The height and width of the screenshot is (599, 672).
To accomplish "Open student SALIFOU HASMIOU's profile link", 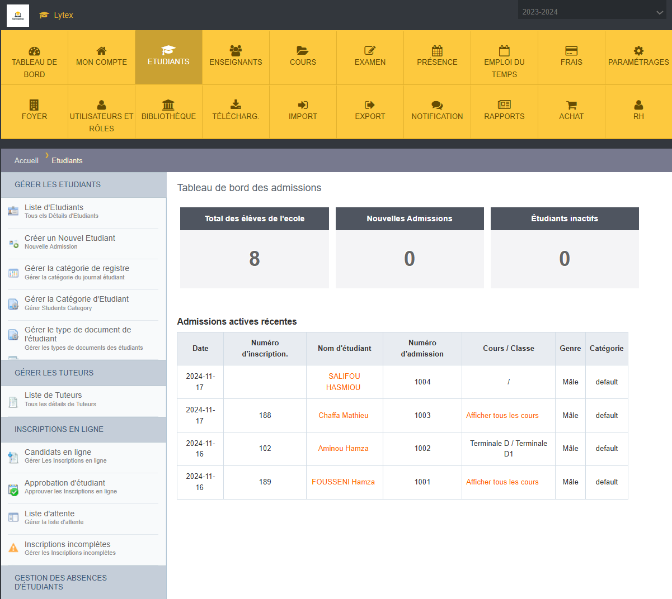I will 344,382.
